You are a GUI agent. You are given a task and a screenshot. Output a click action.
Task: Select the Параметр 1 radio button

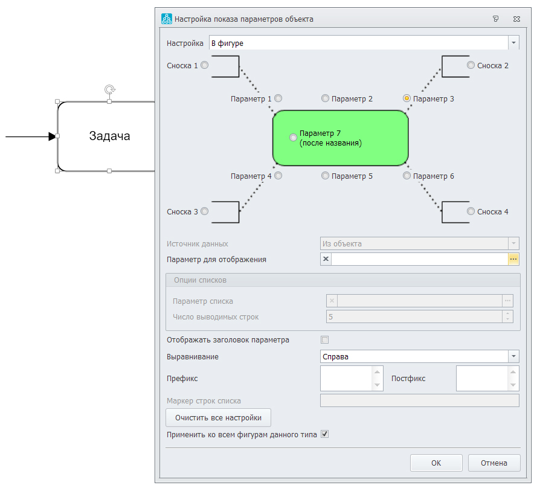click(x=278, y=98)
